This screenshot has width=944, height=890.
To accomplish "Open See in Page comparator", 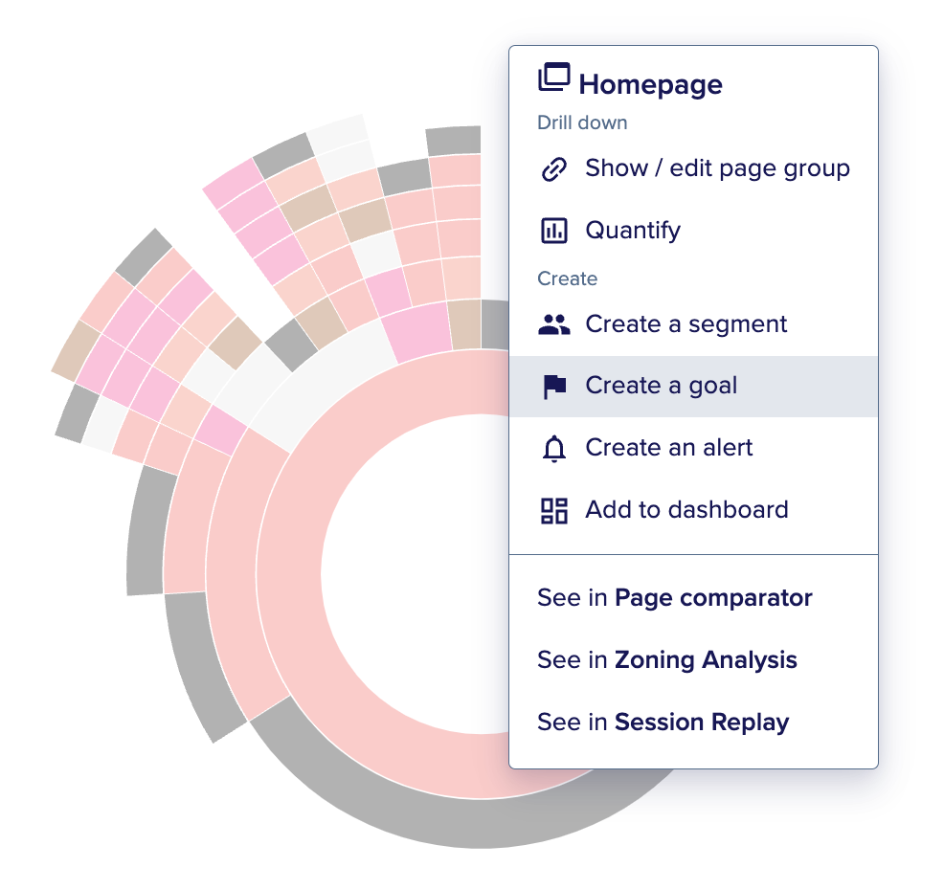I will (x=675, y=597).
